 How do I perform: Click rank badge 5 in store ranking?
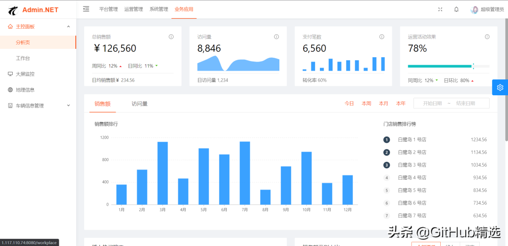tap(386, 191)
